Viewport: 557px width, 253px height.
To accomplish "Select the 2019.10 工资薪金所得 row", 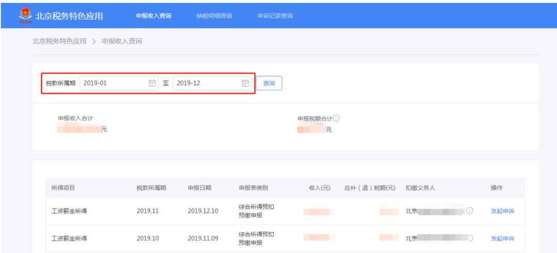I will pos(285,239).
